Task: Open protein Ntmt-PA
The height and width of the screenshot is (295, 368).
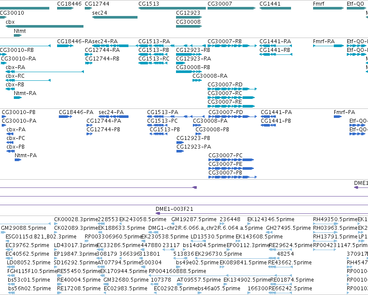Action: coord(26,155)
